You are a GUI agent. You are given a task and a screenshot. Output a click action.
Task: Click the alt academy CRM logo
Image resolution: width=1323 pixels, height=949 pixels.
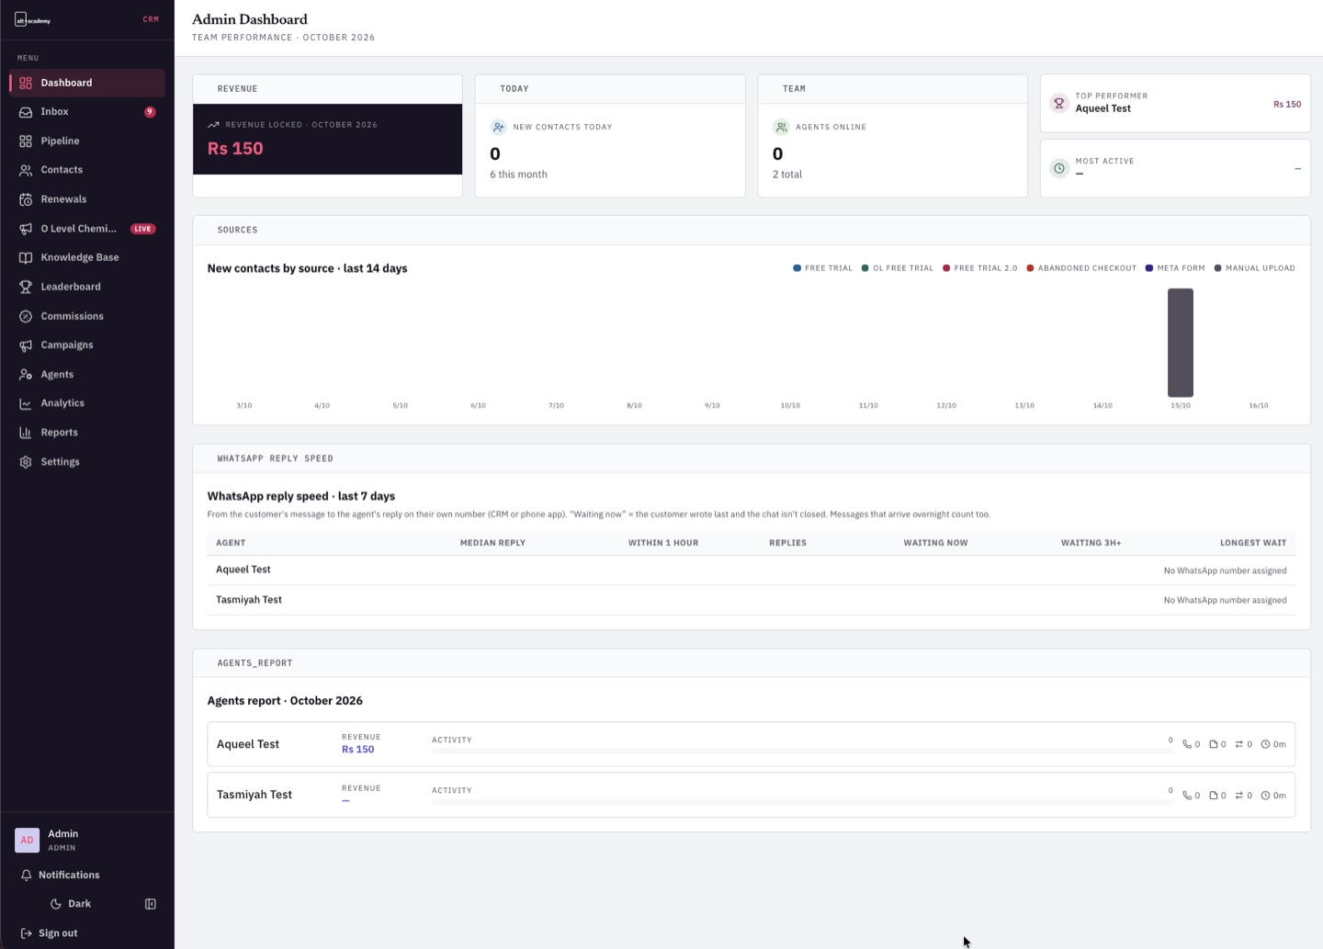point(33,19)
